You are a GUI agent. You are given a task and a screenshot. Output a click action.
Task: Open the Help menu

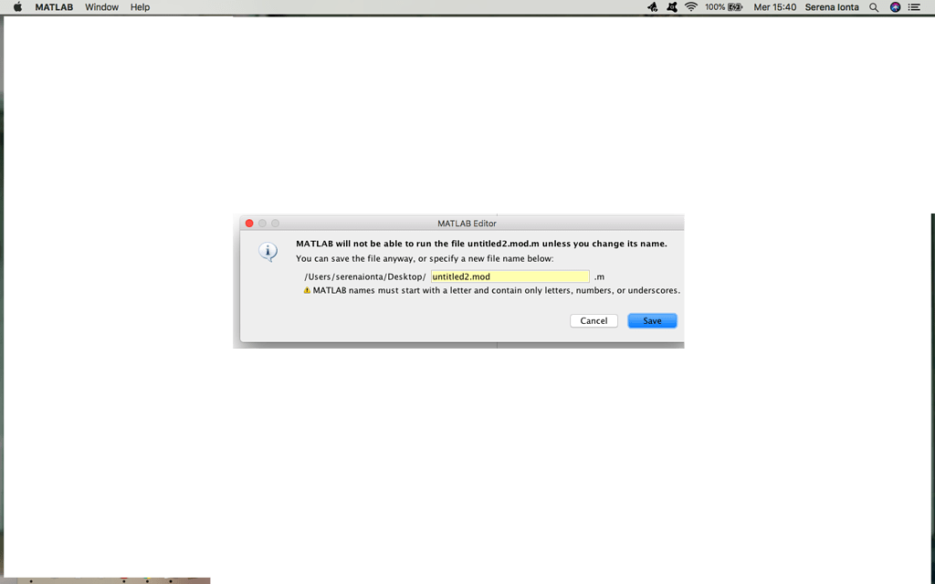[x=140, y=7]
